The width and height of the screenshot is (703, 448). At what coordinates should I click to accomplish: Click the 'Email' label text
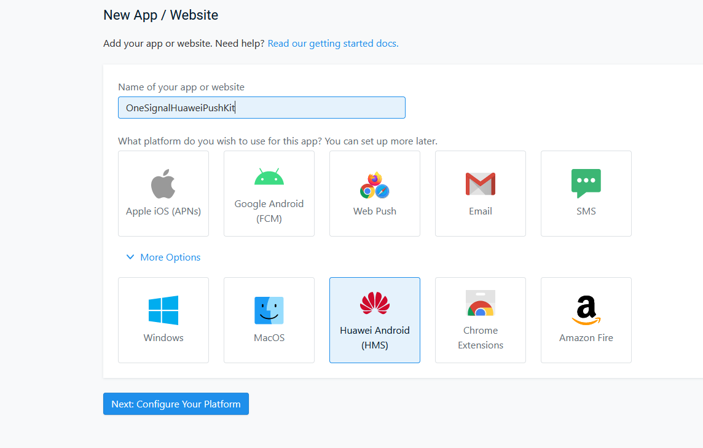[x=481, y=211]
